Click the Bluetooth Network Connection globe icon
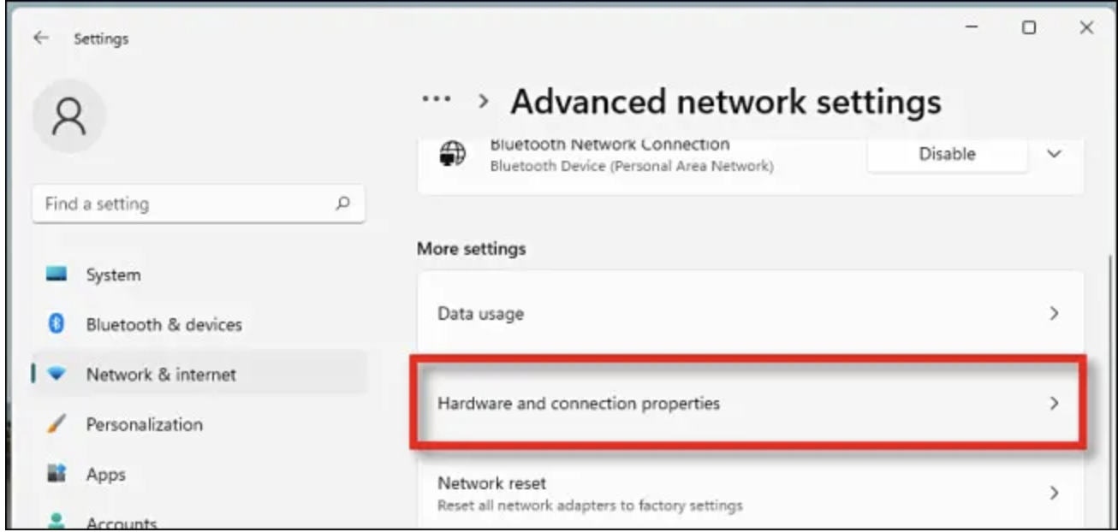The width and height of the screenshot is (1118, 532). (452, 155)
